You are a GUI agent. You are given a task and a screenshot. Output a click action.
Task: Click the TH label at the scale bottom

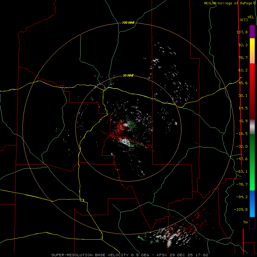245,222
